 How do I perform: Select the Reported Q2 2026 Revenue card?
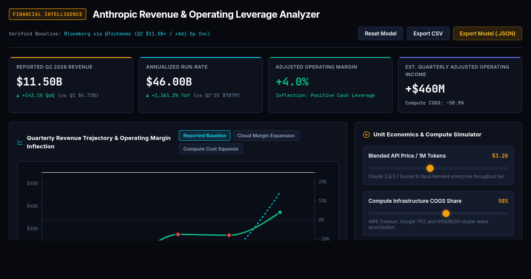(x=71, y=85)
